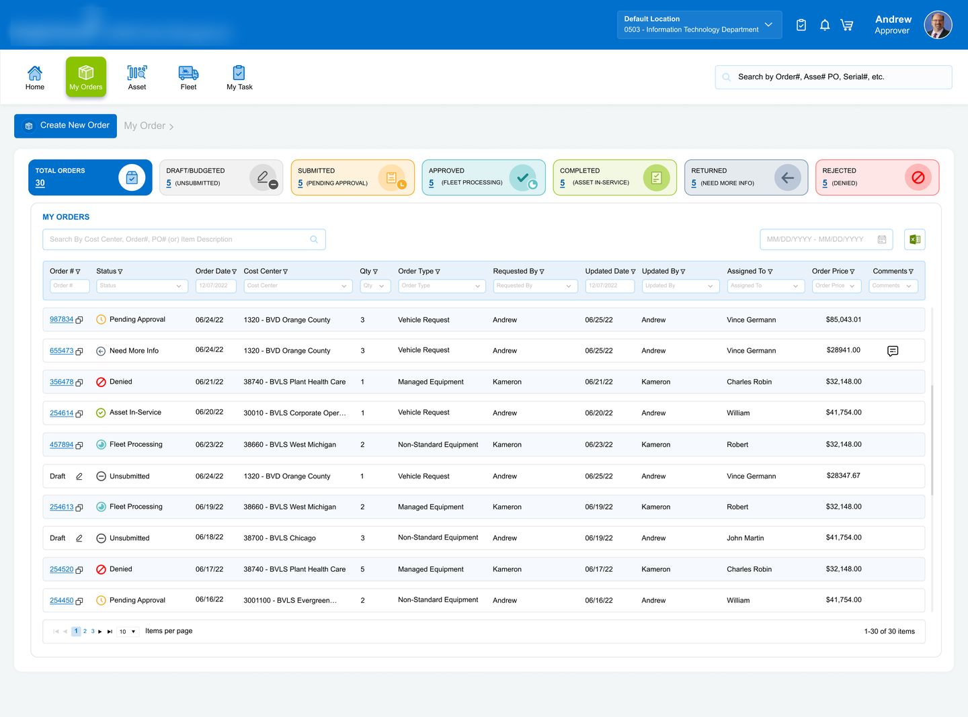
Task: Open the Status filter dropdown
Action: (142, 286)
